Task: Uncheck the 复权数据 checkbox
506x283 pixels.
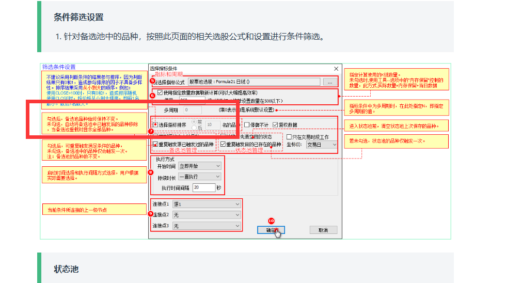Action: pos(275,124)
